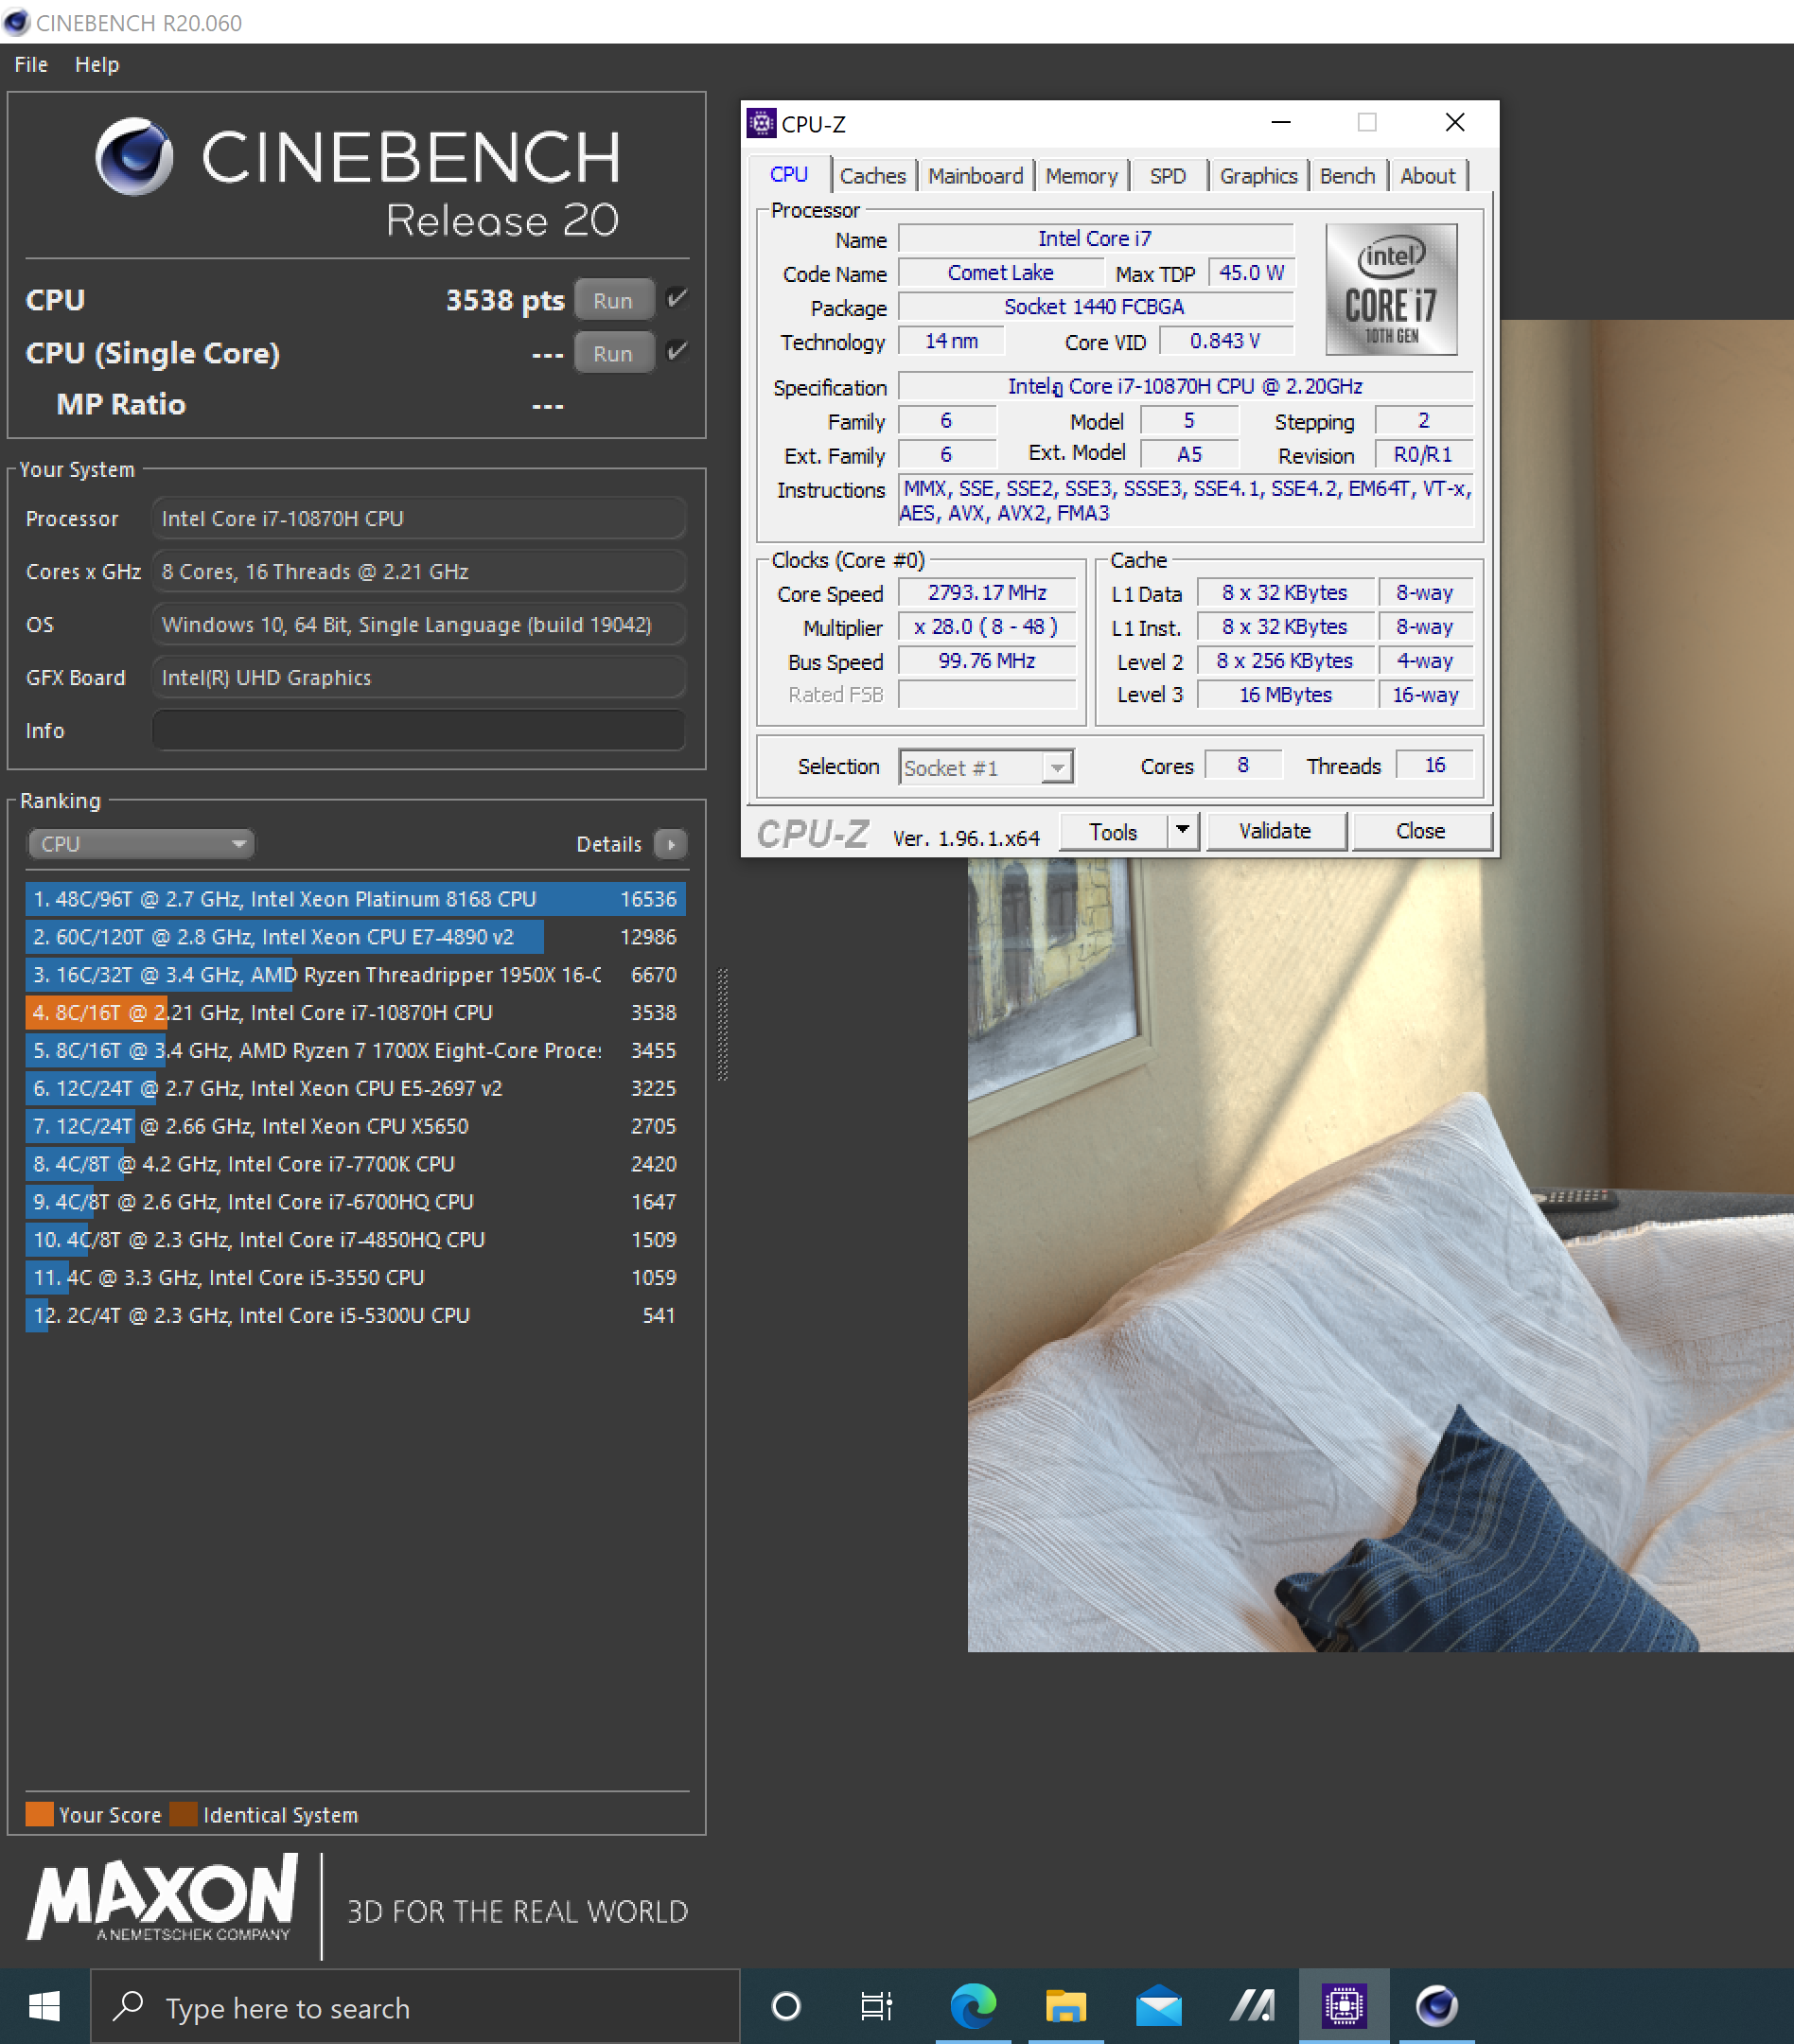The height and width of the screenshot is (2044, 1794).
Task: Click the Processor field Intel Core i7-10870H CPU
Action: (419, 518)
